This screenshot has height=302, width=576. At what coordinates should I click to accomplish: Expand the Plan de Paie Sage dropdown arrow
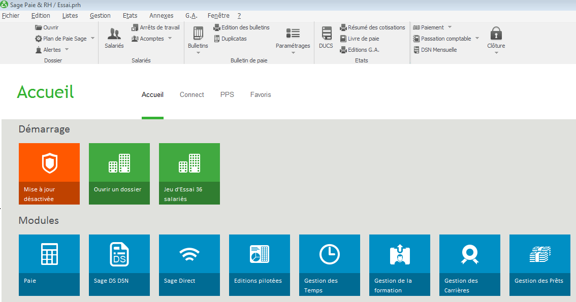[x=93, y=39]
